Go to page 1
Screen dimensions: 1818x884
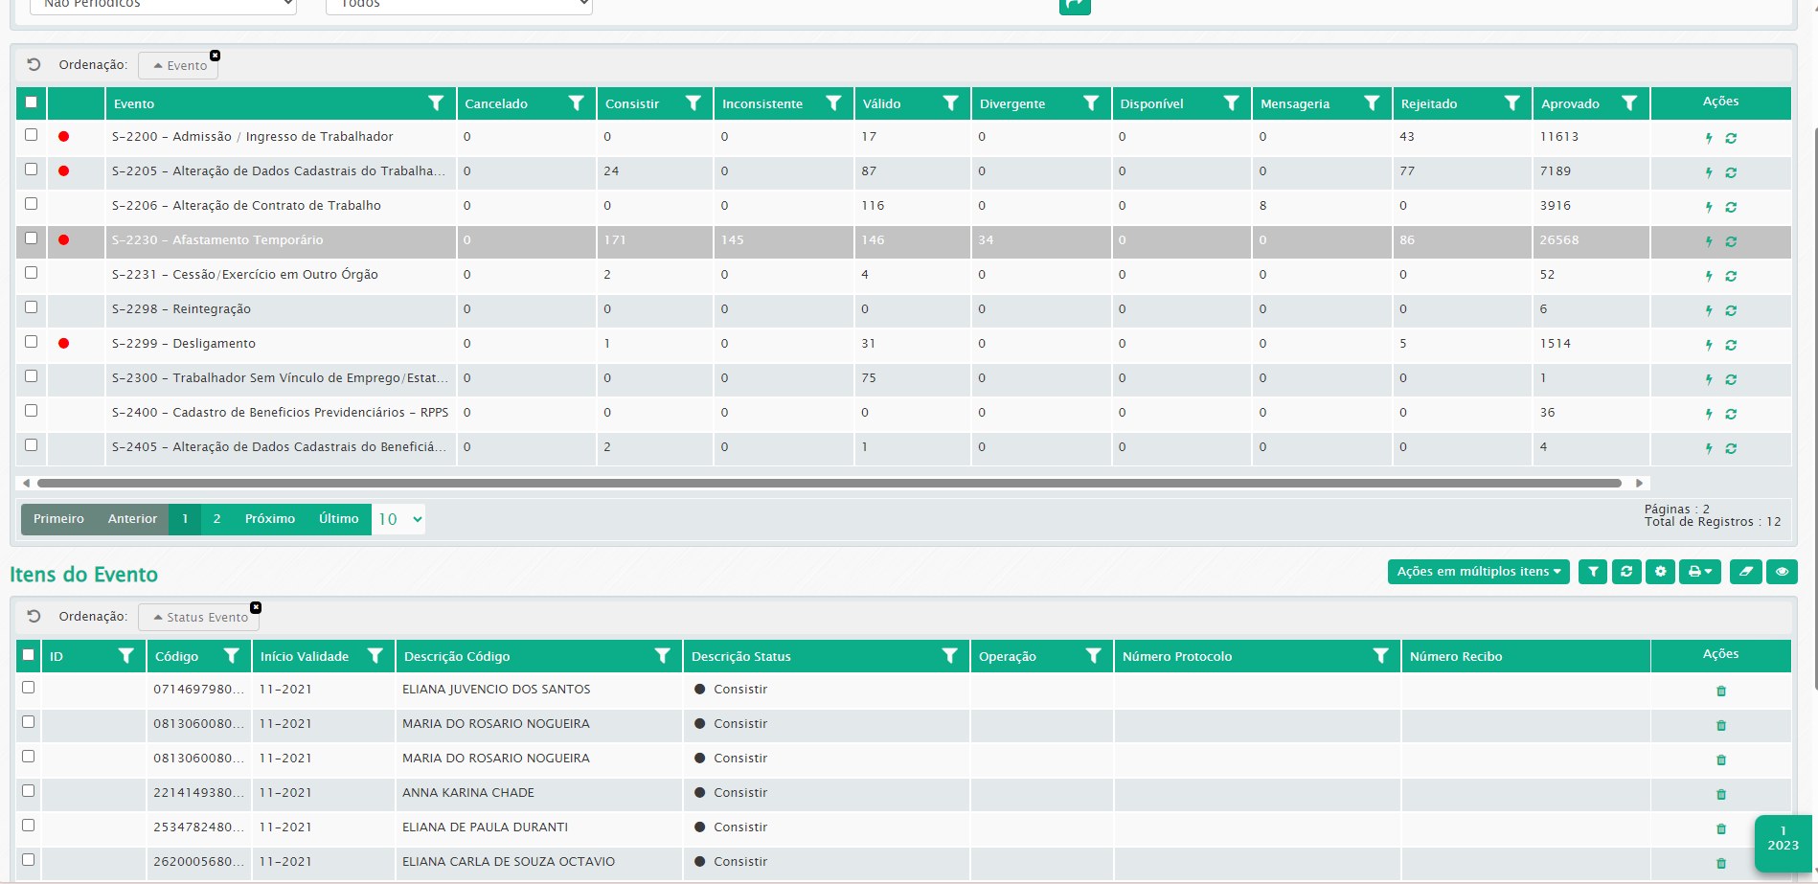pyautogui.click(x=185, y=519)
